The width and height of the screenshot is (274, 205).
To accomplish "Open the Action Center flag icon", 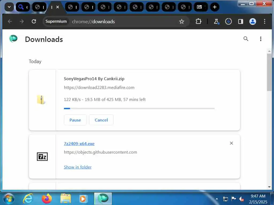I will (x=233, y=199).
